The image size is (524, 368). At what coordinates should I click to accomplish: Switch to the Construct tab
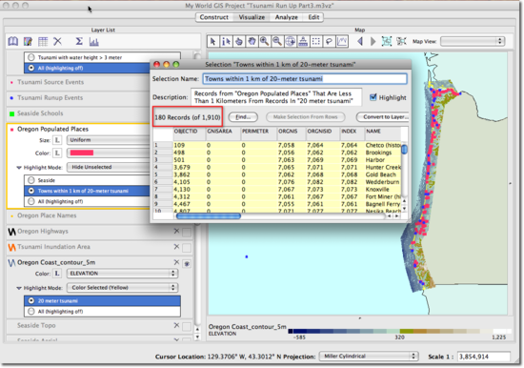[213, 17]
